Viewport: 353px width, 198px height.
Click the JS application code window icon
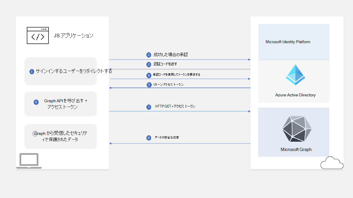point(38,35)
